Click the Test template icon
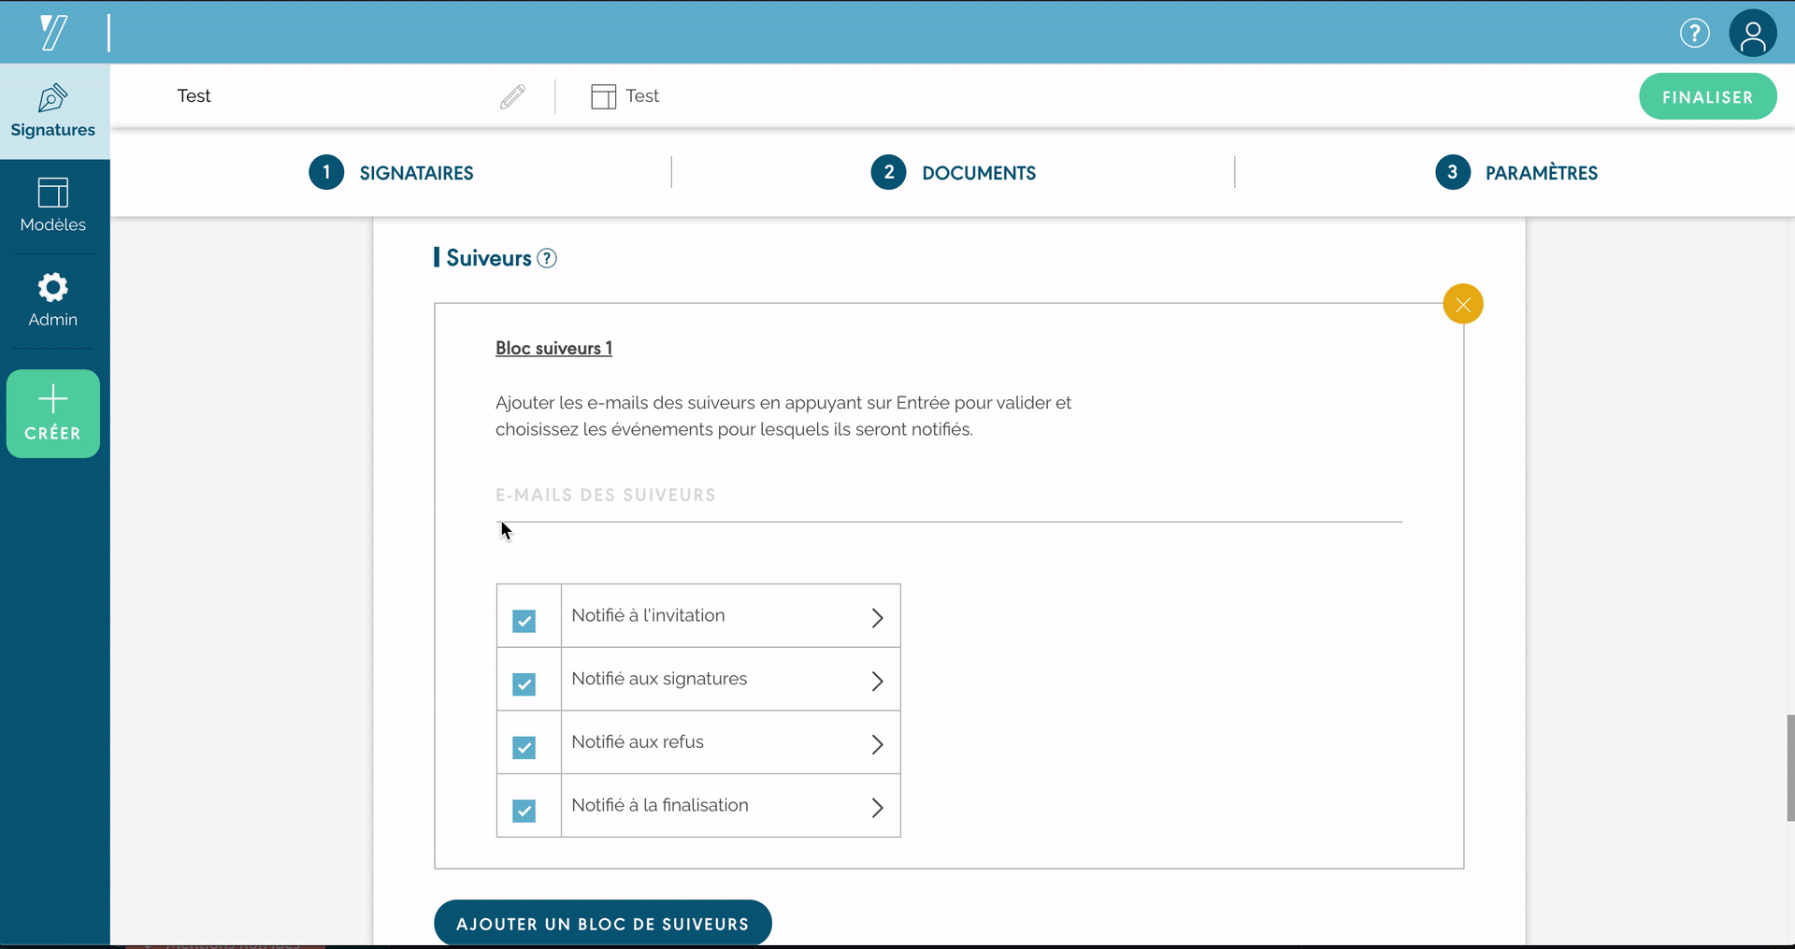 [x=603, y=96]
